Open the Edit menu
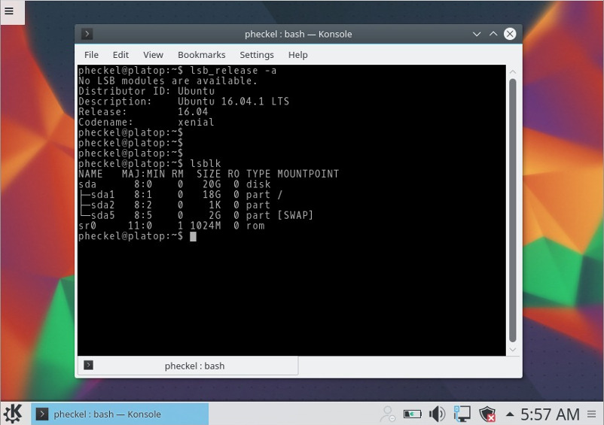 click(120, 55)
